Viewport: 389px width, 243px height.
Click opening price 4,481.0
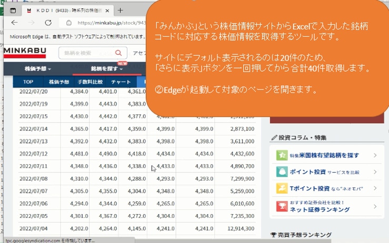coord(79,154)
